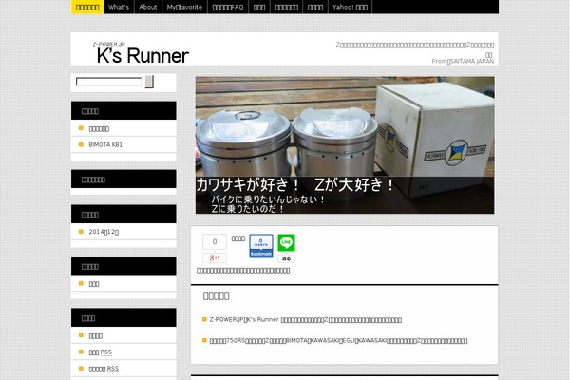Open the Z-POWER.JP K's Runner article link
Viewport: 570px width, 380px height.
(x=305, y=320)
